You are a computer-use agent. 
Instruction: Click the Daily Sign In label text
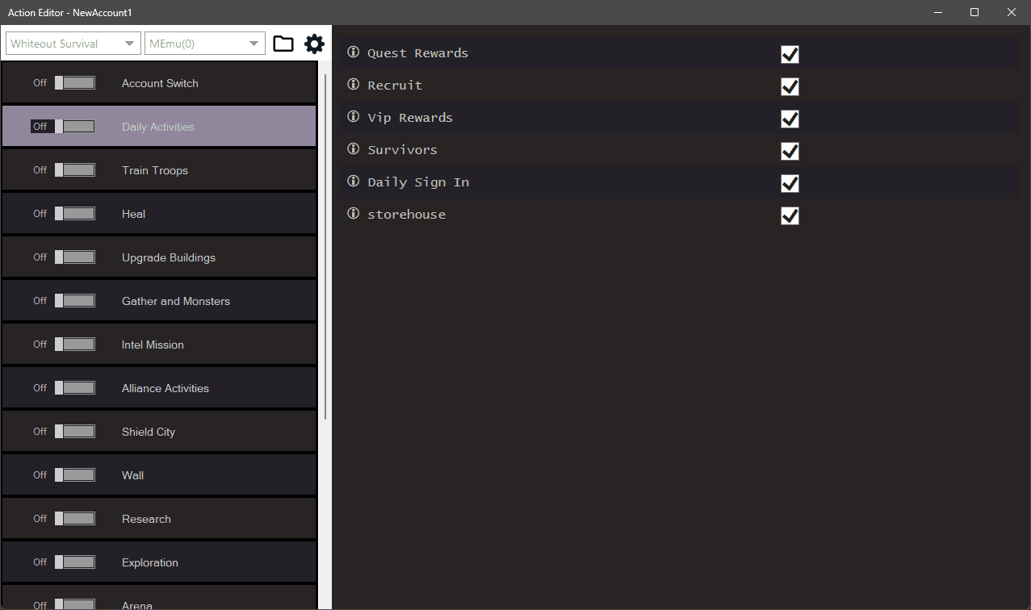418,182
